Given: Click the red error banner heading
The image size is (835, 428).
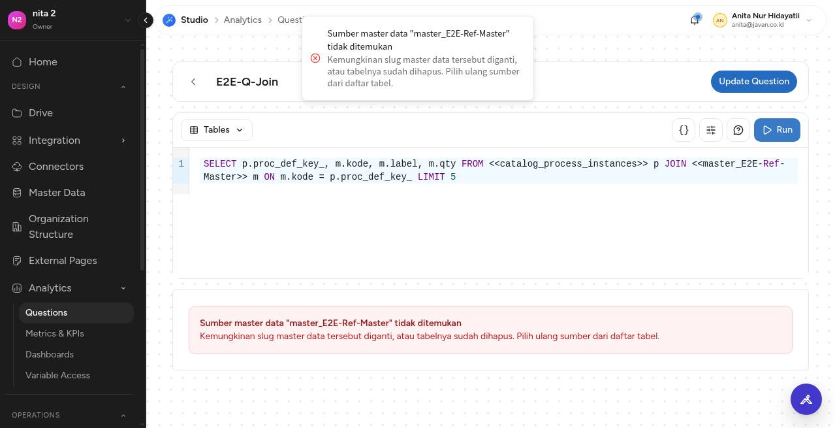Looking at the screenshot, I should coord(330,323).
